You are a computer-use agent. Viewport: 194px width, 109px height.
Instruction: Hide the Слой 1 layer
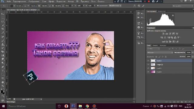[x=148, y=68]
